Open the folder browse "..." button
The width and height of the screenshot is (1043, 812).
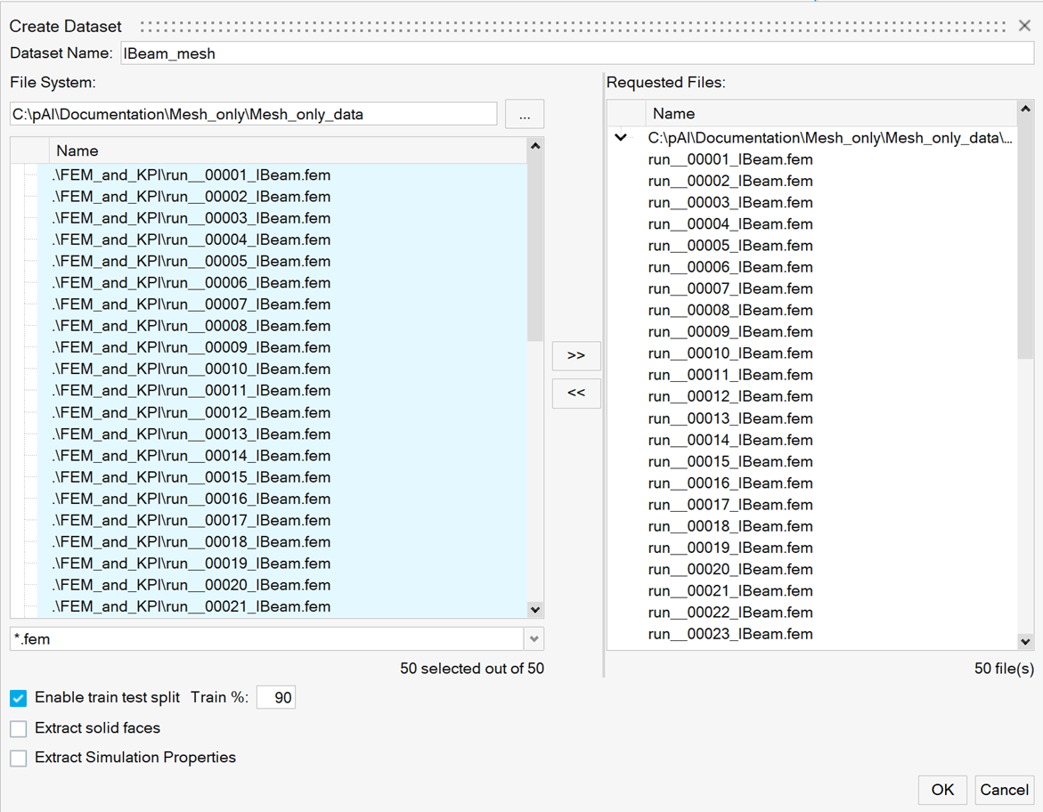pos(524,113)
